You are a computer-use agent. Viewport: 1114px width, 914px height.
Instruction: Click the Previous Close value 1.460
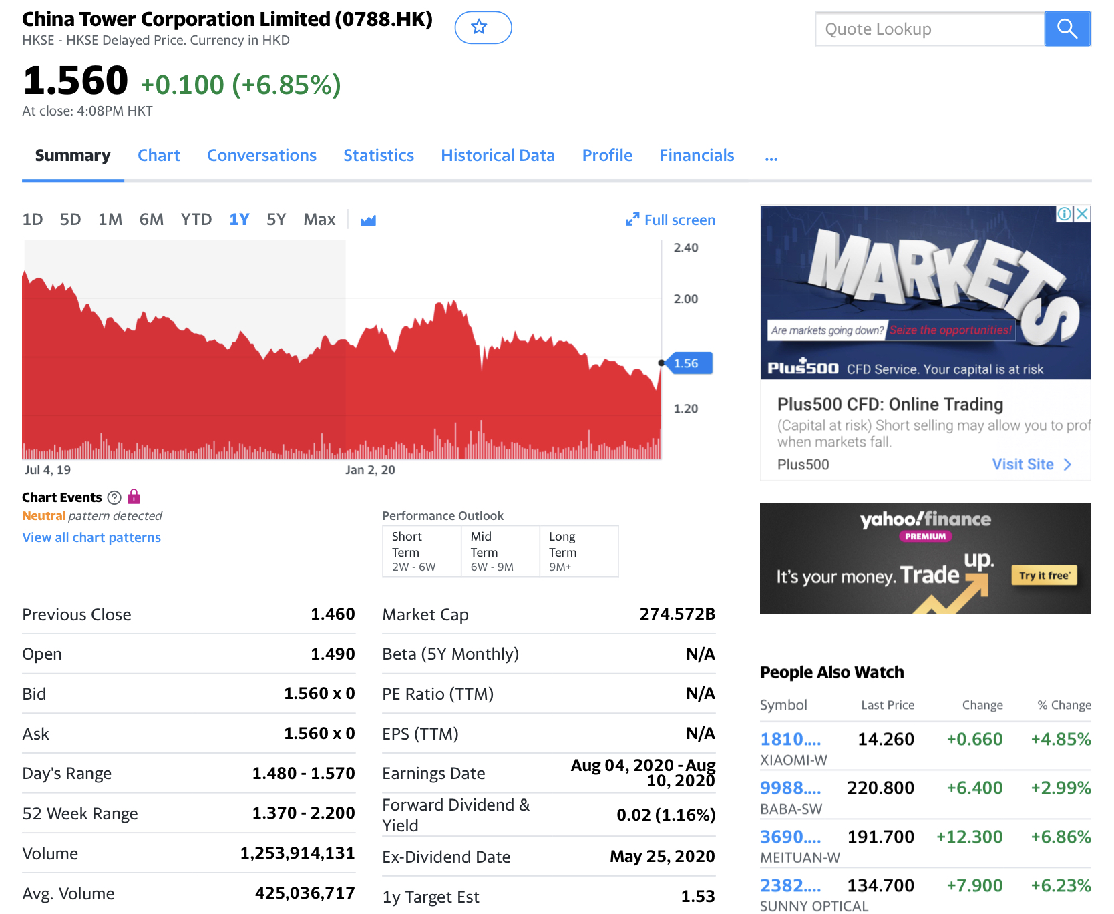tap(333, 614)
